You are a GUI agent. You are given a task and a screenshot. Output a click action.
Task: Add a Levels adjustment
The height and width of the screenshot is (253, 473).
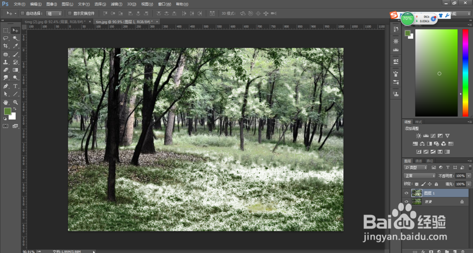[x=426, y=136]
